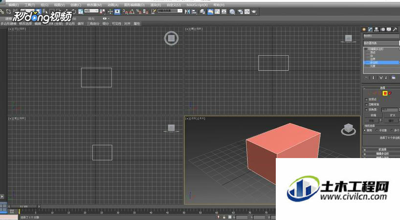Switch to the Modify command panel tab
The height and width of the screenshot is (220, 400).
370,29
